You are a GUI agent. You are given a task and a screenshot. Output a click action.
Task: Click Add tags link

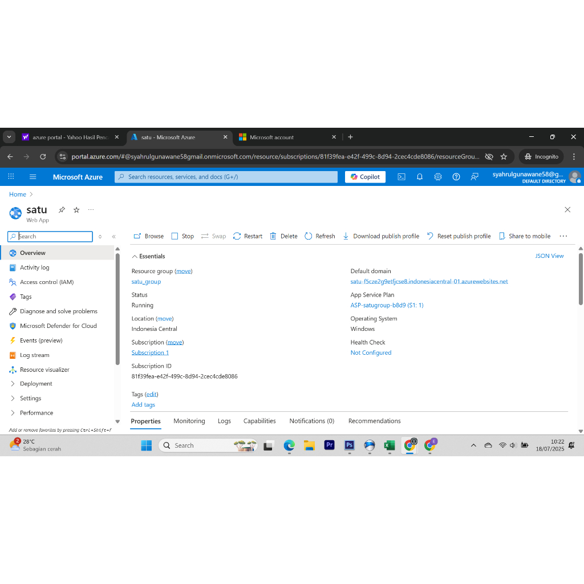(143, 405)
